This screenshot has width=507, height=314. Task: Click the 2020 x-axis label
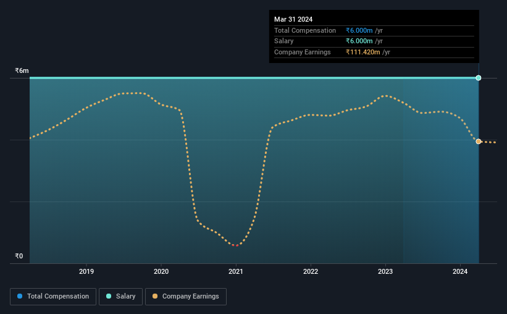click(x=161, y=271)
